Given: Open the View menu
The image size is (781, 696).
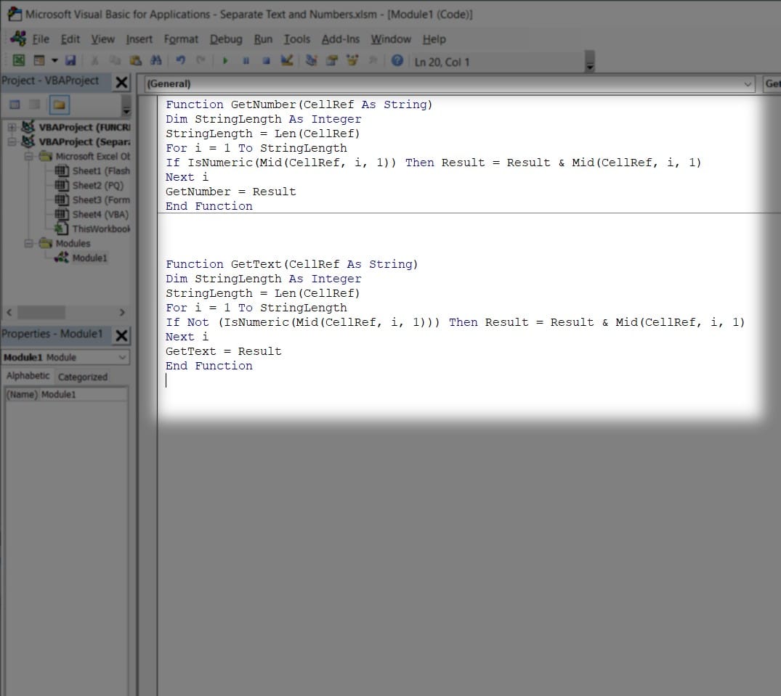Looking at the screenshot, I should coord(102,39).
